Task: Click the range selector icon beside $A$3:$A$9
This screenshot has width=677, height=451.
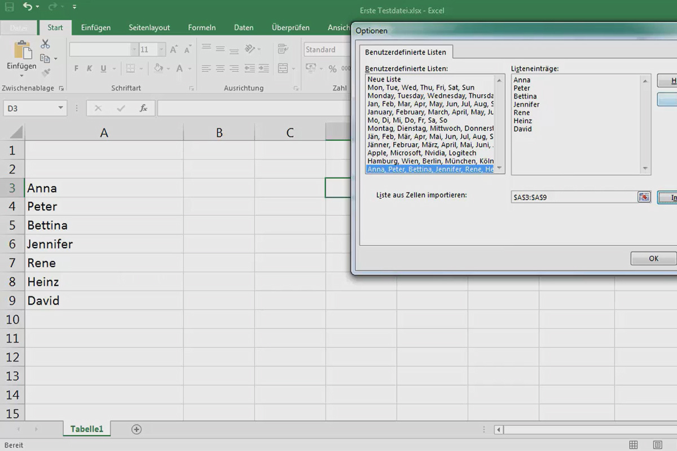Action: [644, 197]
